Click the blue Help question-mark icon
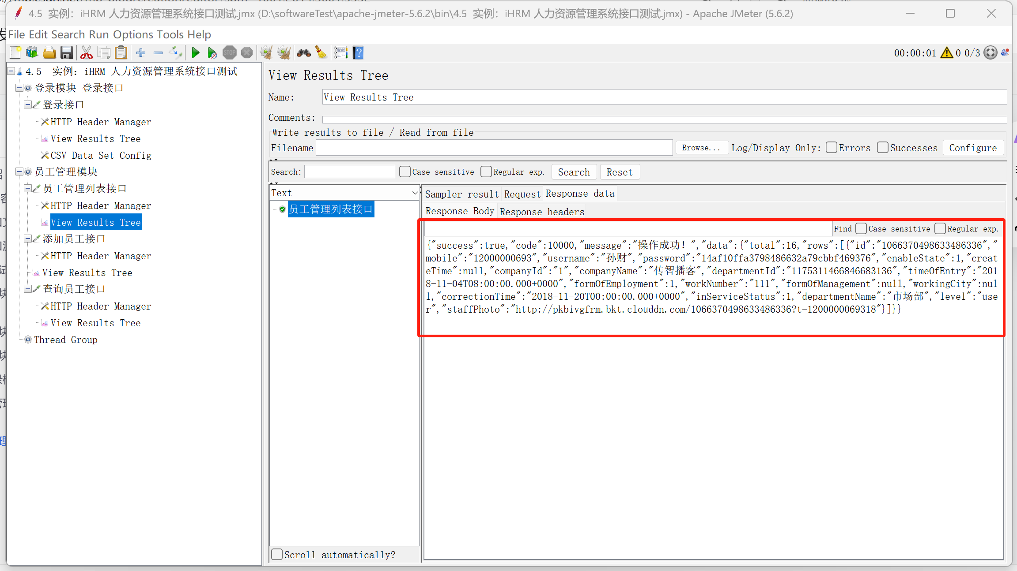Screen dimensions: 1017x571 click(x=358, y=53)
